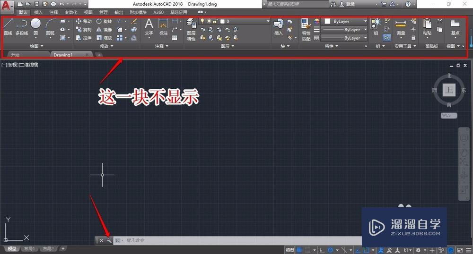Switch to the Manage (管理) ribbon tab

point(104,12)
